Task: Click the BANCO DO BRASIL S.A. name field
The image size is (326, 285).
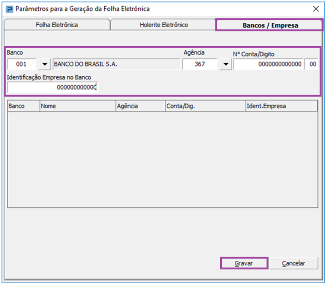Action: [x=116, y=64]
